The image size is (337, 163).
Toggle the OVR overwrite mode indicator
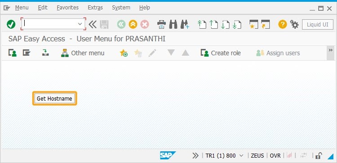coord(275,155)
